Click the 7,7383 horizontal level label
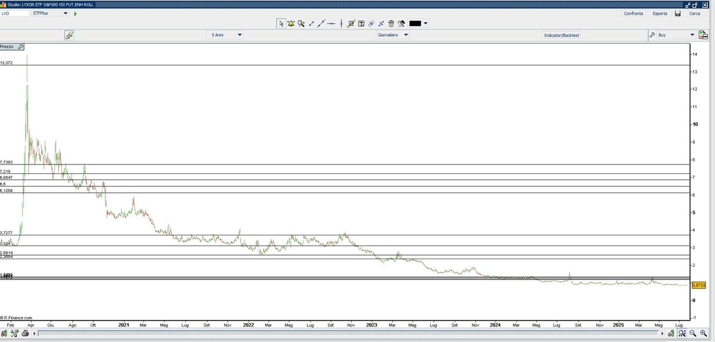The width and height of the screenshot is (715, 342). 7,162
